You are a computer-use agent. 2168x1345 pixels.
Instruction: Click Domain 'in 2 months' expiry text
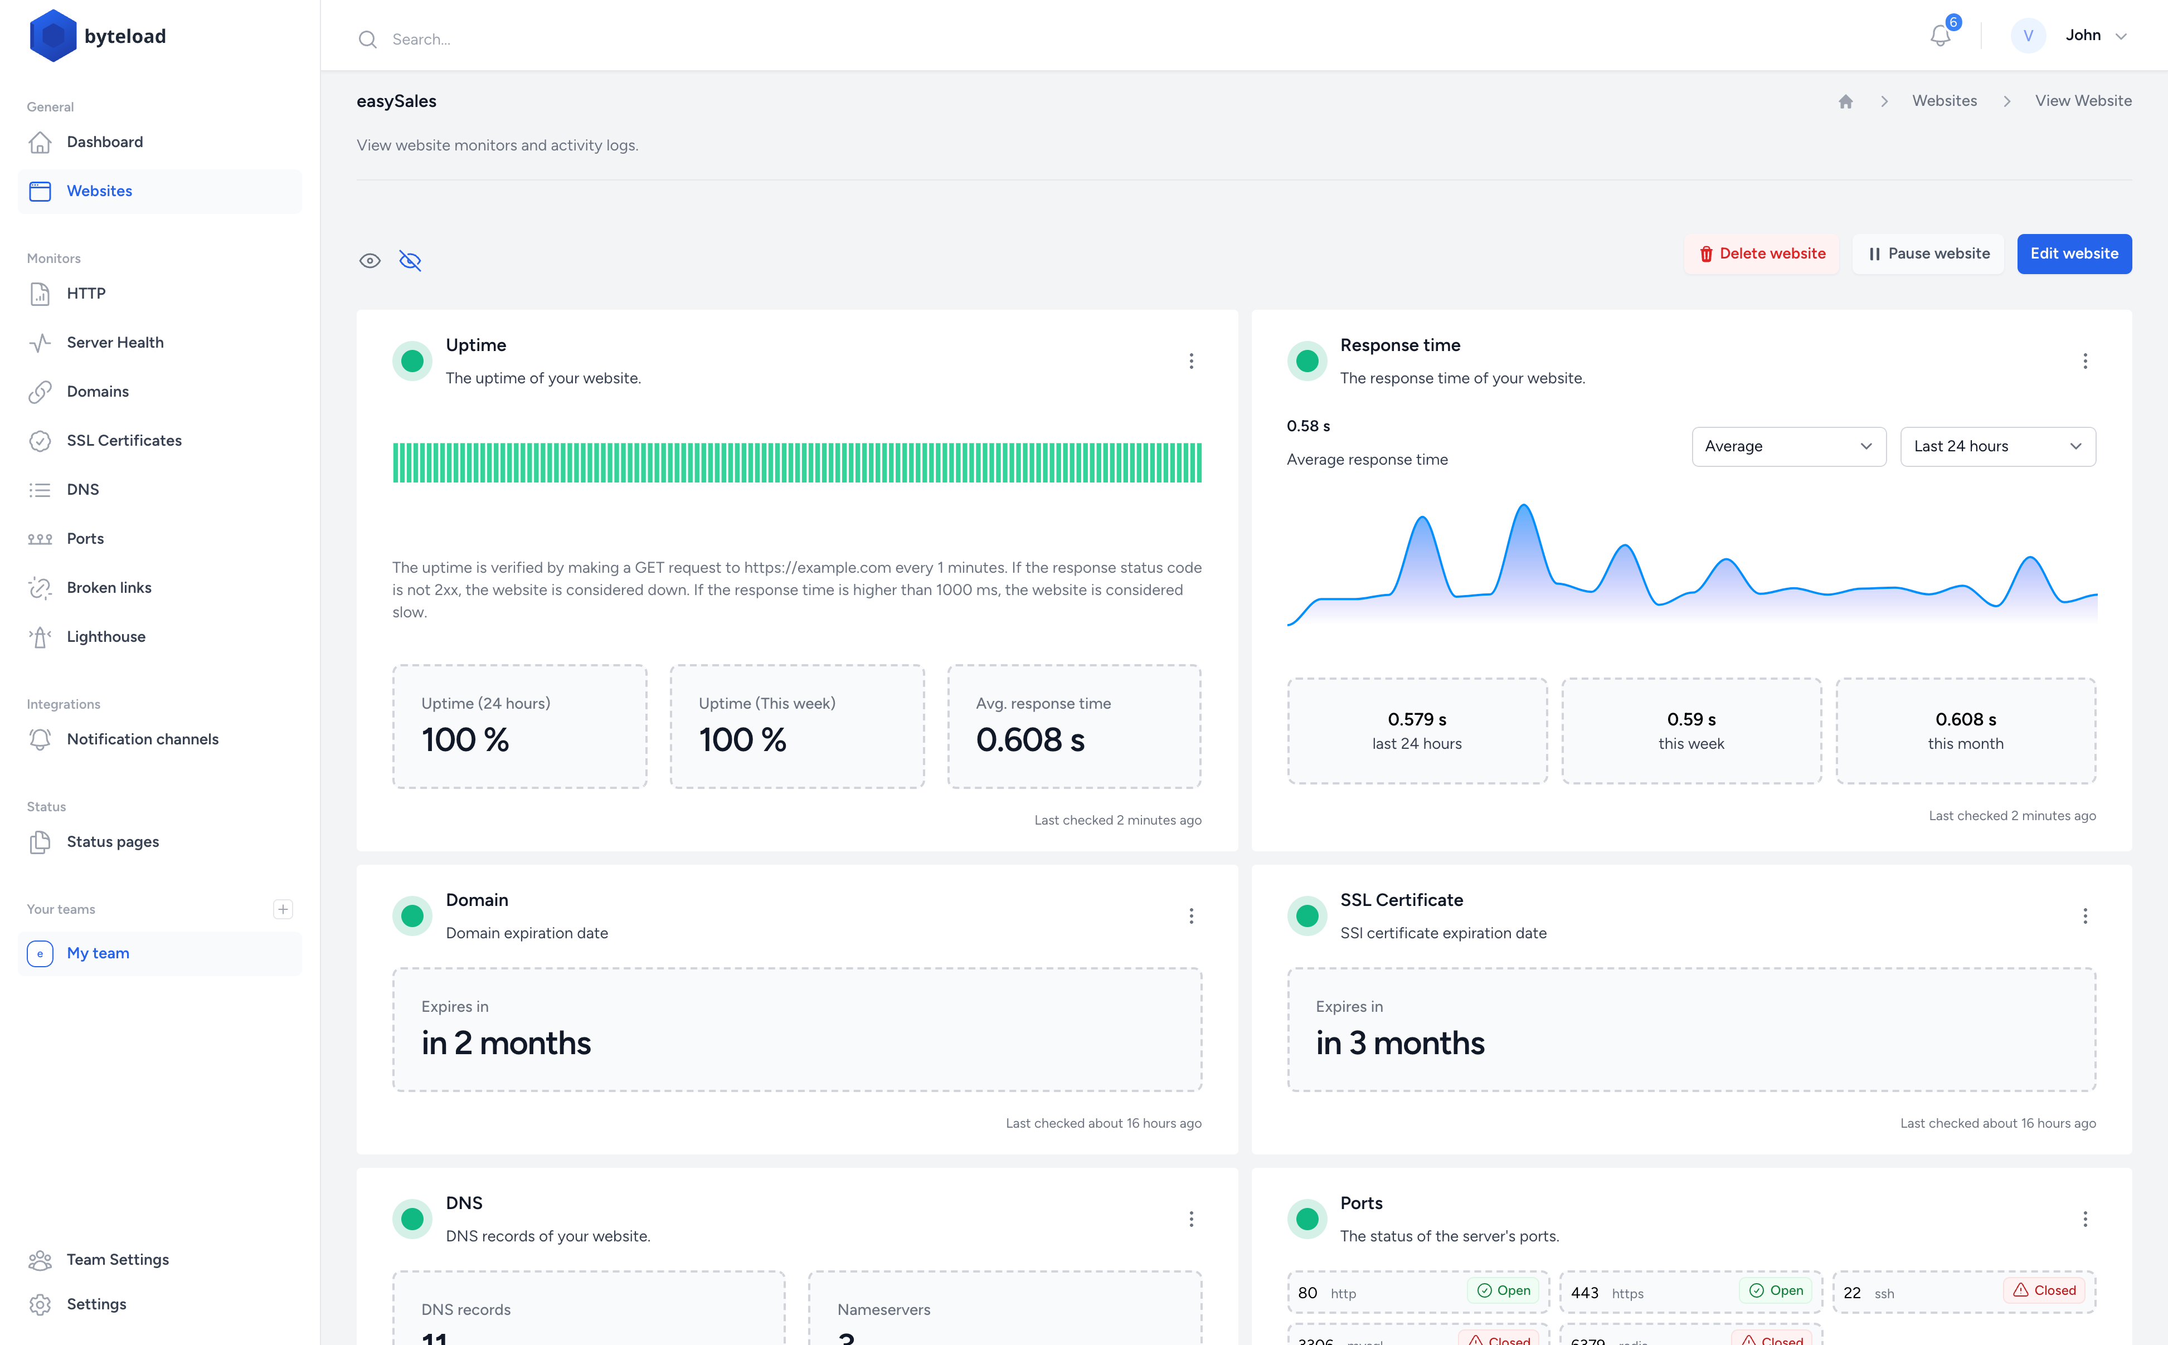(506, 1044)
